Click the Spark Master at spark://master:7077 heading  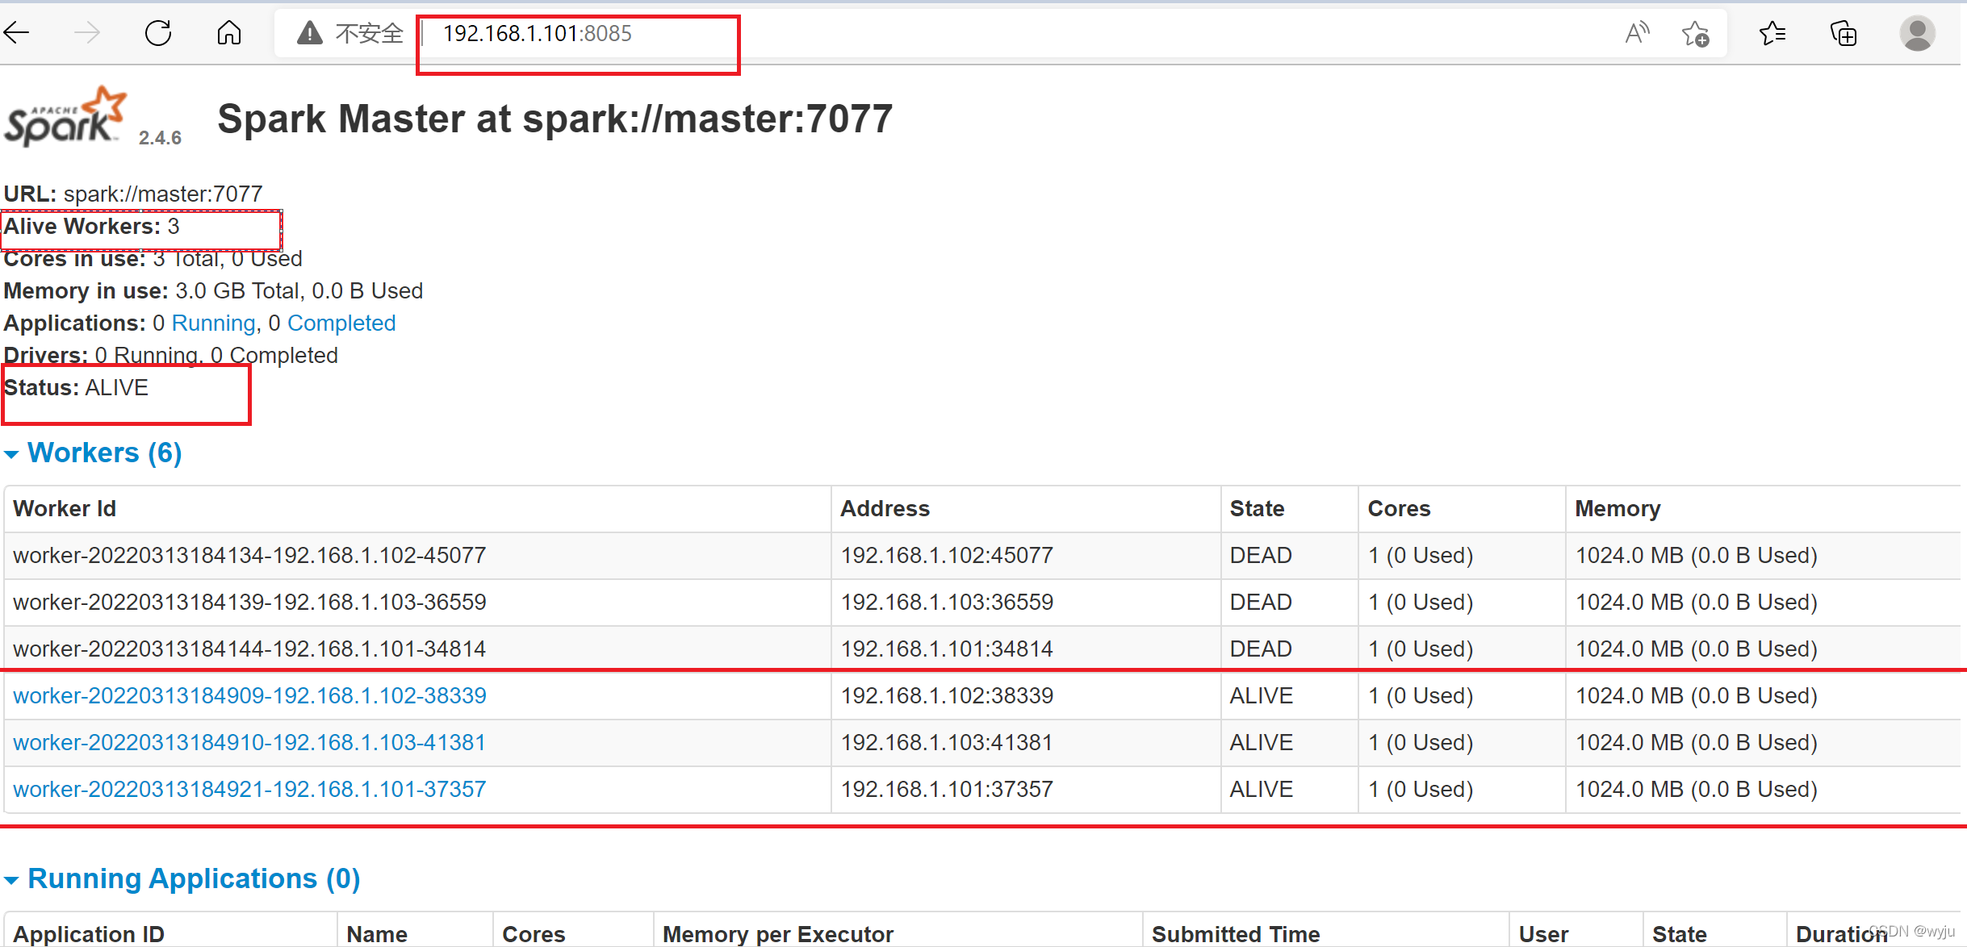[555, 119]
